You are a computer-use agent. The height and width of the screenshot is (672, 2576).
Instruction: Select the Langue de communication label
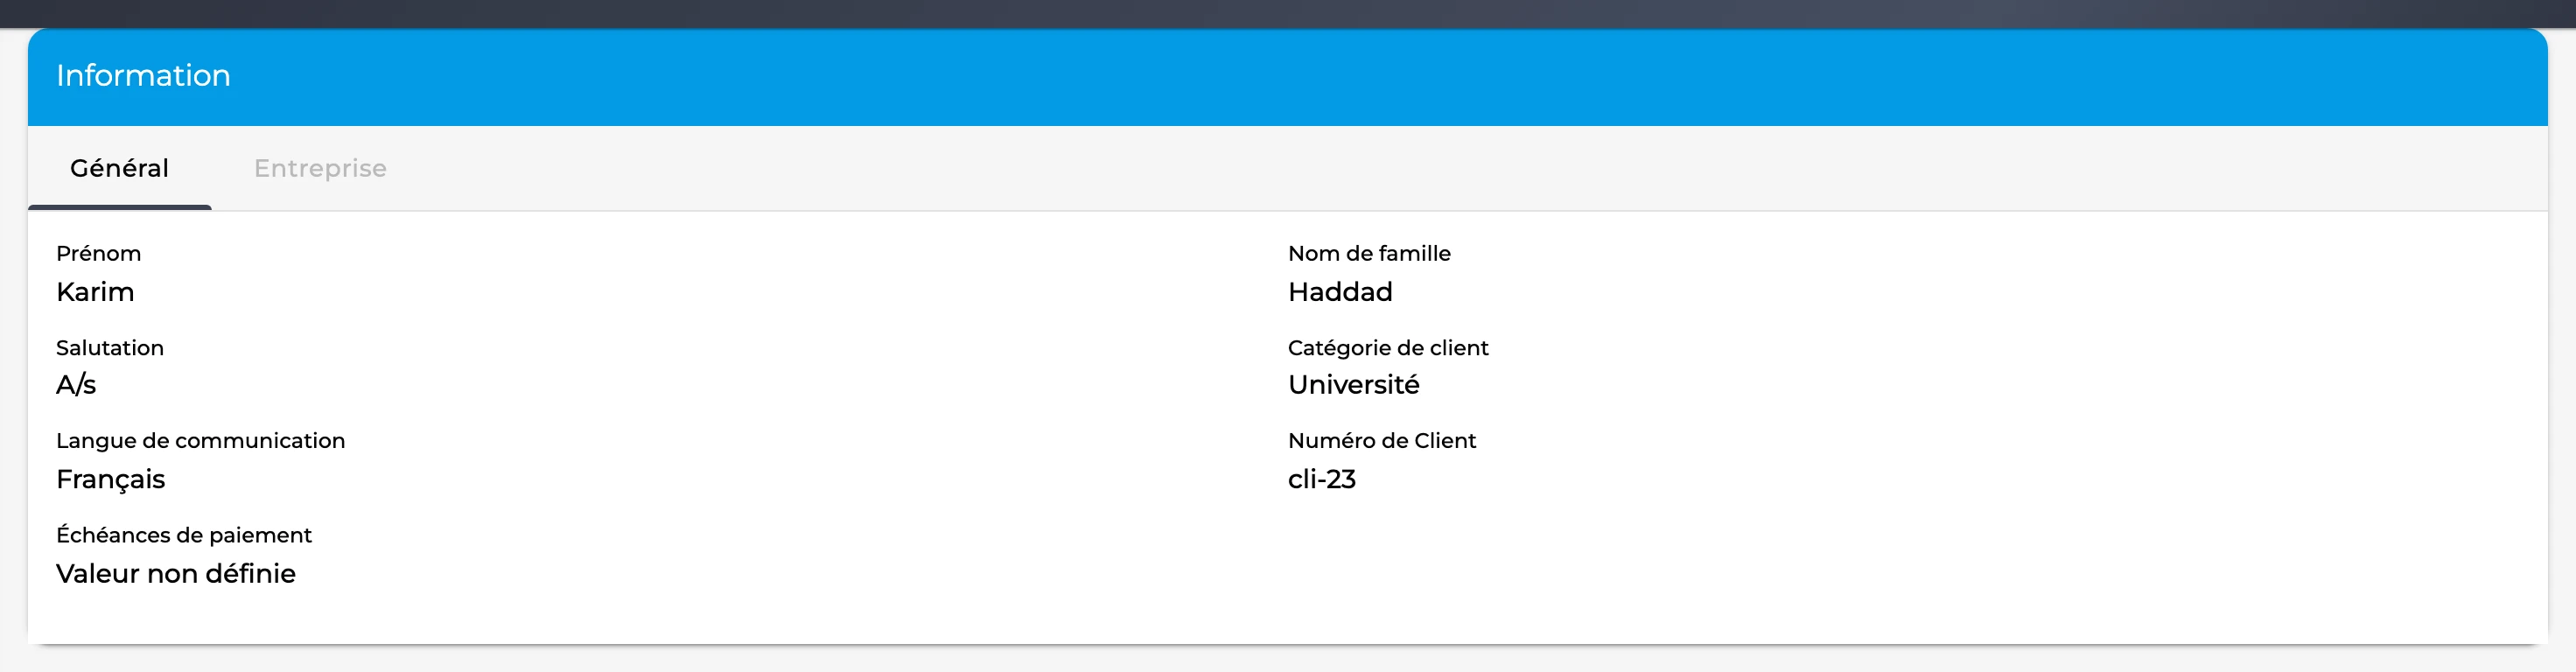(x=201, y=440)
